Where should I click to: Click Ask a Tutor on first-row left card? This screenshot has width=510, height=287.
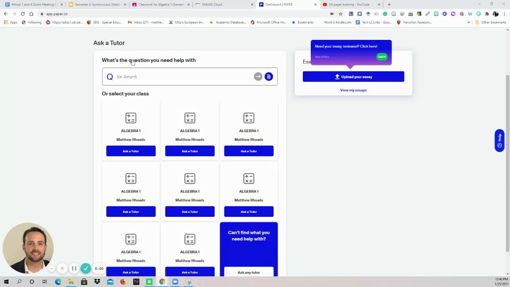[131, 151]
